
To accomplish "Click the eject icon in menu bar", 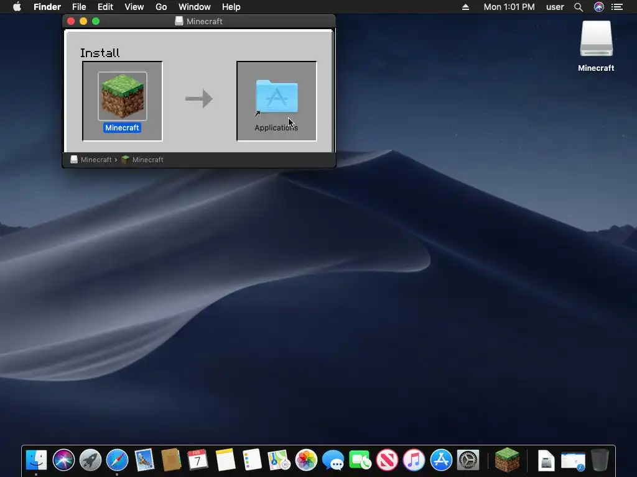I will point(465,7).
